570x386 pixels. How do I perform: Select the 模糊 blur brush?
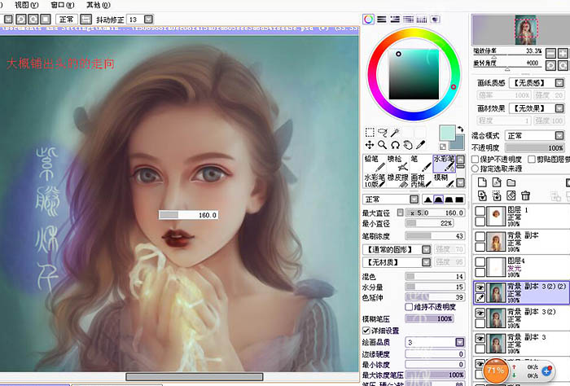[444, 180]
